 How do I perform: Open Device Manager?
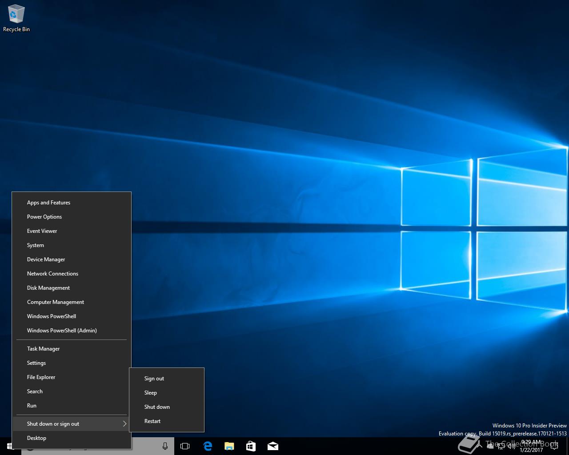72,259
